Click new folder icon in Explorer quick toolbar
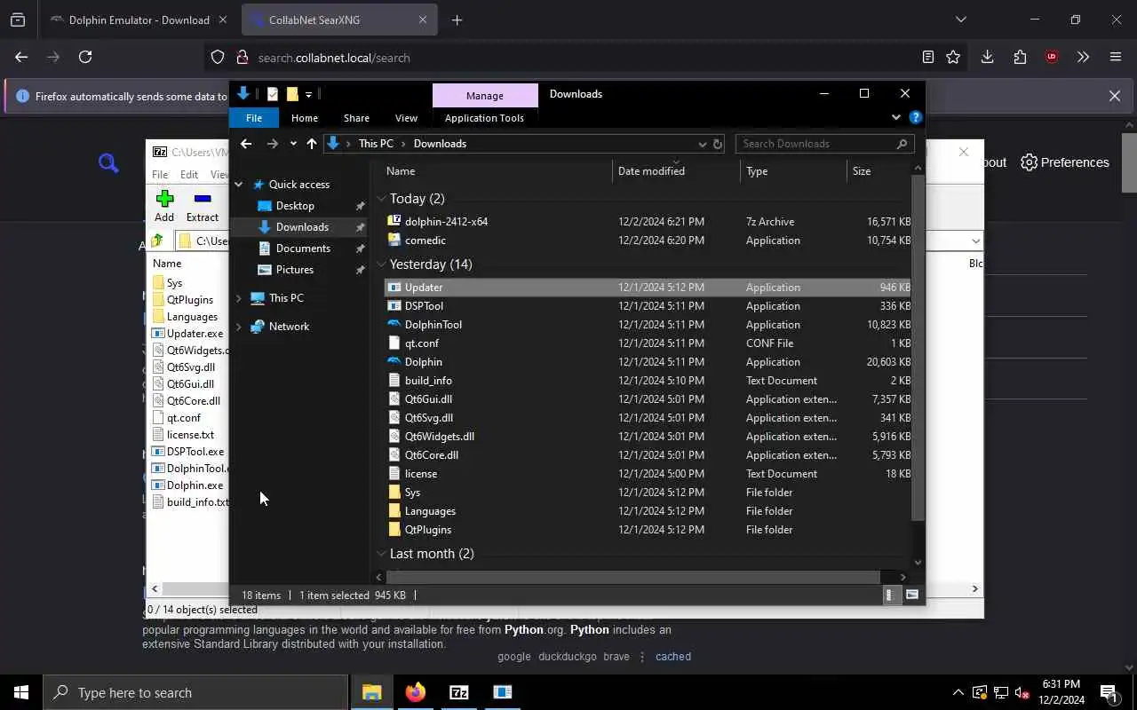Viewport: 1137px width, 710px height. tap(291, 94)
